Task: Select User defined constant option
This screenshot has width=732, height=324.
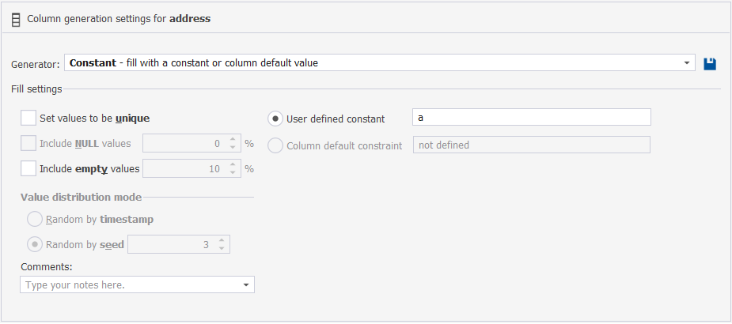Action: point(275,119)
